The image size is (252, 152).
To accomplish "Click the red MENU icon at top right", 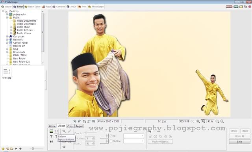I will (x=229, y=7).
